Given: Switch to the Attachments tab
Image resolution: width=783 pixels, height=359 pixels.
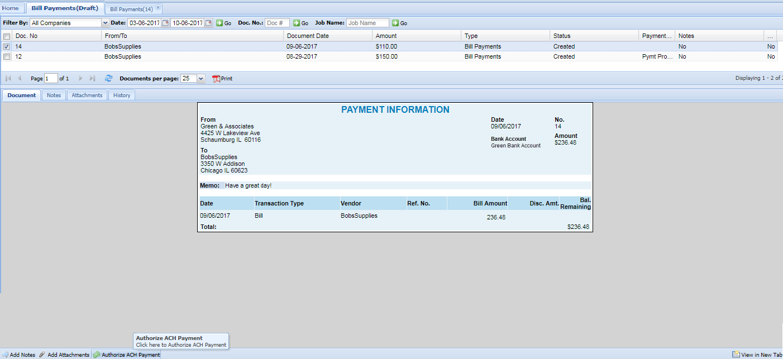Looking at the screenshot, I should pos(87,95).
